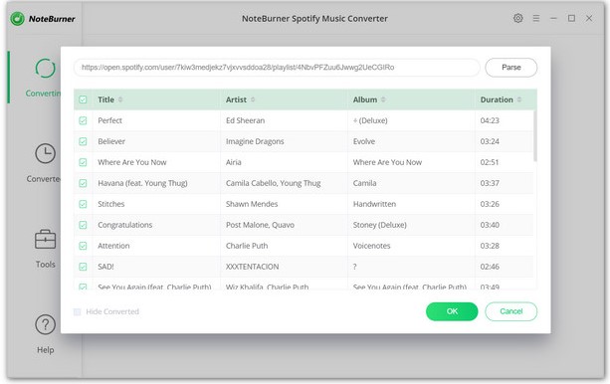
Task: Uncheck the Believer song checkbox
Action: pyautogui.click(x=83, y=141)
